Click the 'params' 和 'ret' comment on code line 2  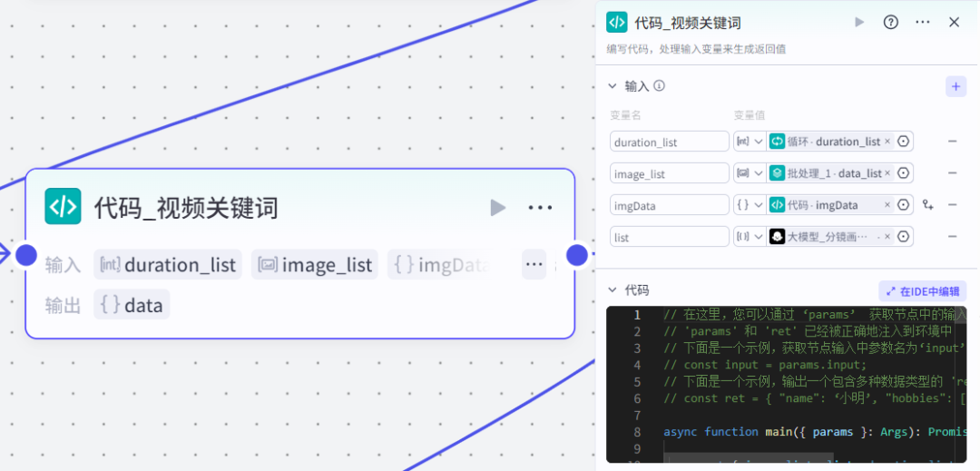click(x=808, y=331)
